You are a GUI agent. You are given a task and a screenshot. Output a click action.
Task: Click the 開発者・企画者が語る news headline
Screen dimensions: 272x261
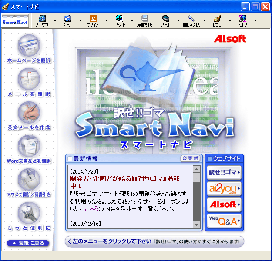click(x=124, y=182)
